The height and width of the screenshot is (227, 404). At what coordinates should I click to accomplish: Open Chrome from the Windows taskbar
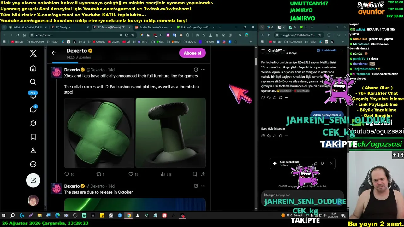click(x=129, y=216)
